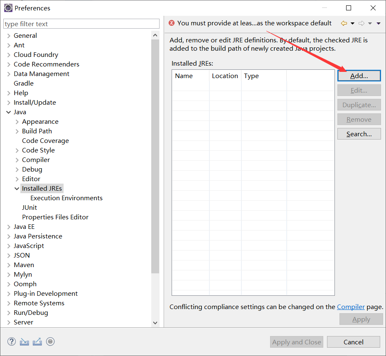Click the Eclipse icon in the title bar
Viewport: 386px width, 356px height.
(8, 8)
